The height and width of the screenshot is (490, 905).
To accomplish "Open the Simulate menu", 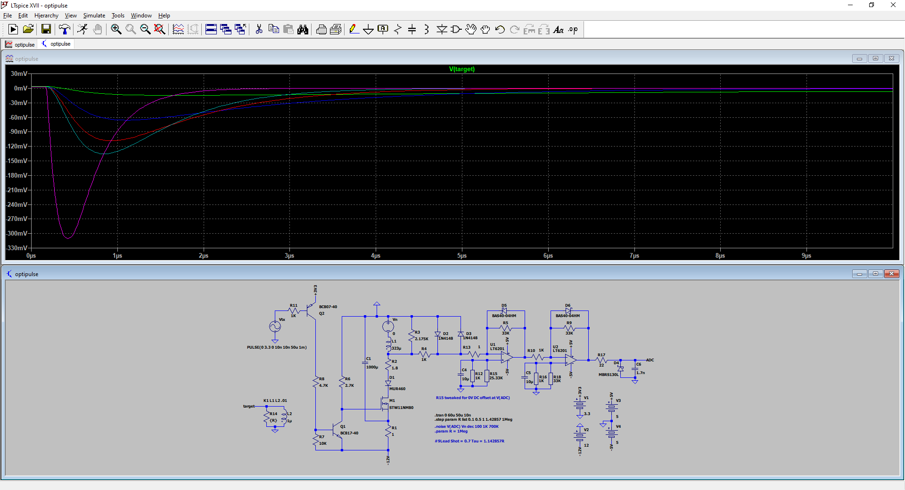I will [x=94, y=16].
